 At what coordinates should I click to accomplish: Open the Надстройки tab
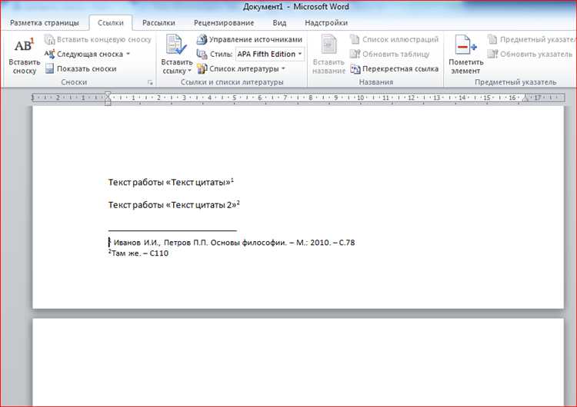tap(326, 23)
